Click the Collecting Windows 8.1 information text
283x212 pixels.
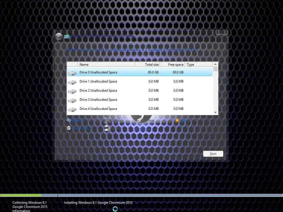tap(30, 206)
